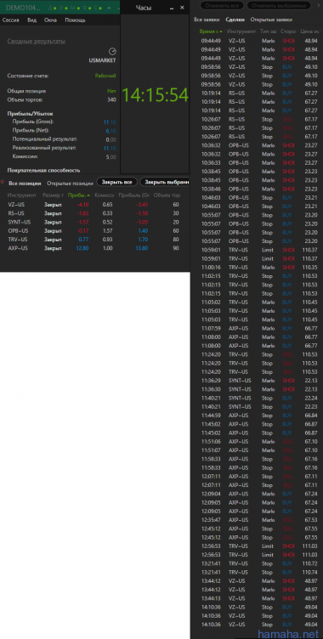Open the Окна menu

[x=50, y=20]
